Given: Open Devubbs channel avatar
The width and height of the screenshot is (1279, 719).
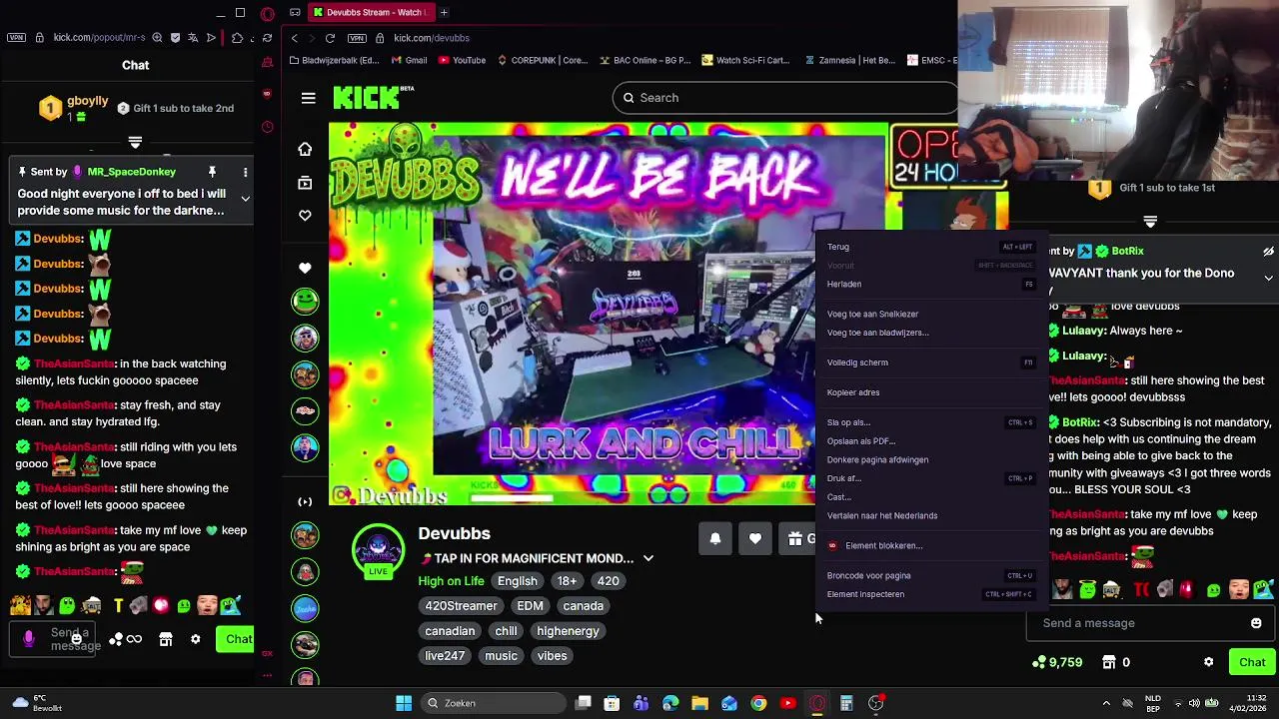Looking at the screenshot, I should (x=378, y=550).
